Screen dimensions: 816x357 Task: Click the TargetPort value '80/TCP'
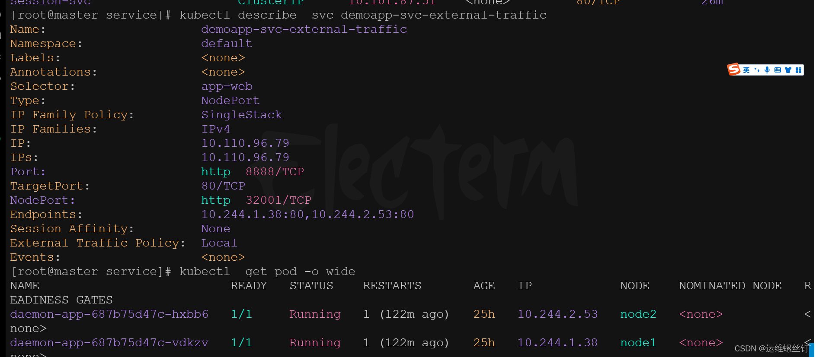[x=223, y=186]
